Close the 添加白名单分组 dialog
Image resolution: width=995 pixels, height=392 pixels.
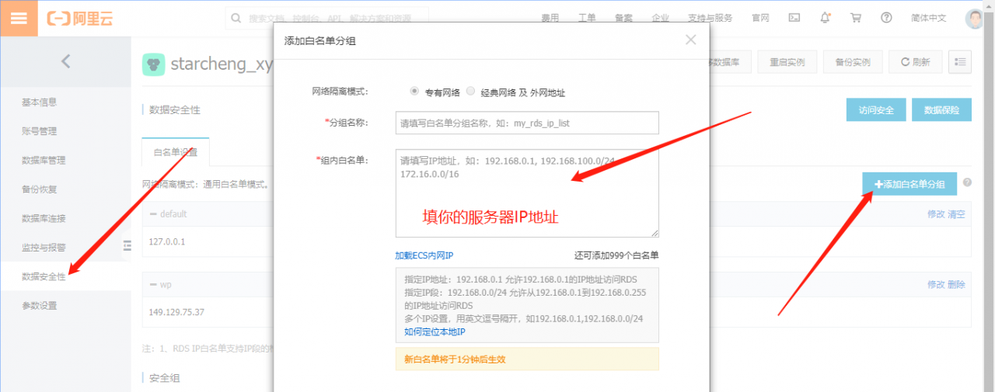point(690,40)
